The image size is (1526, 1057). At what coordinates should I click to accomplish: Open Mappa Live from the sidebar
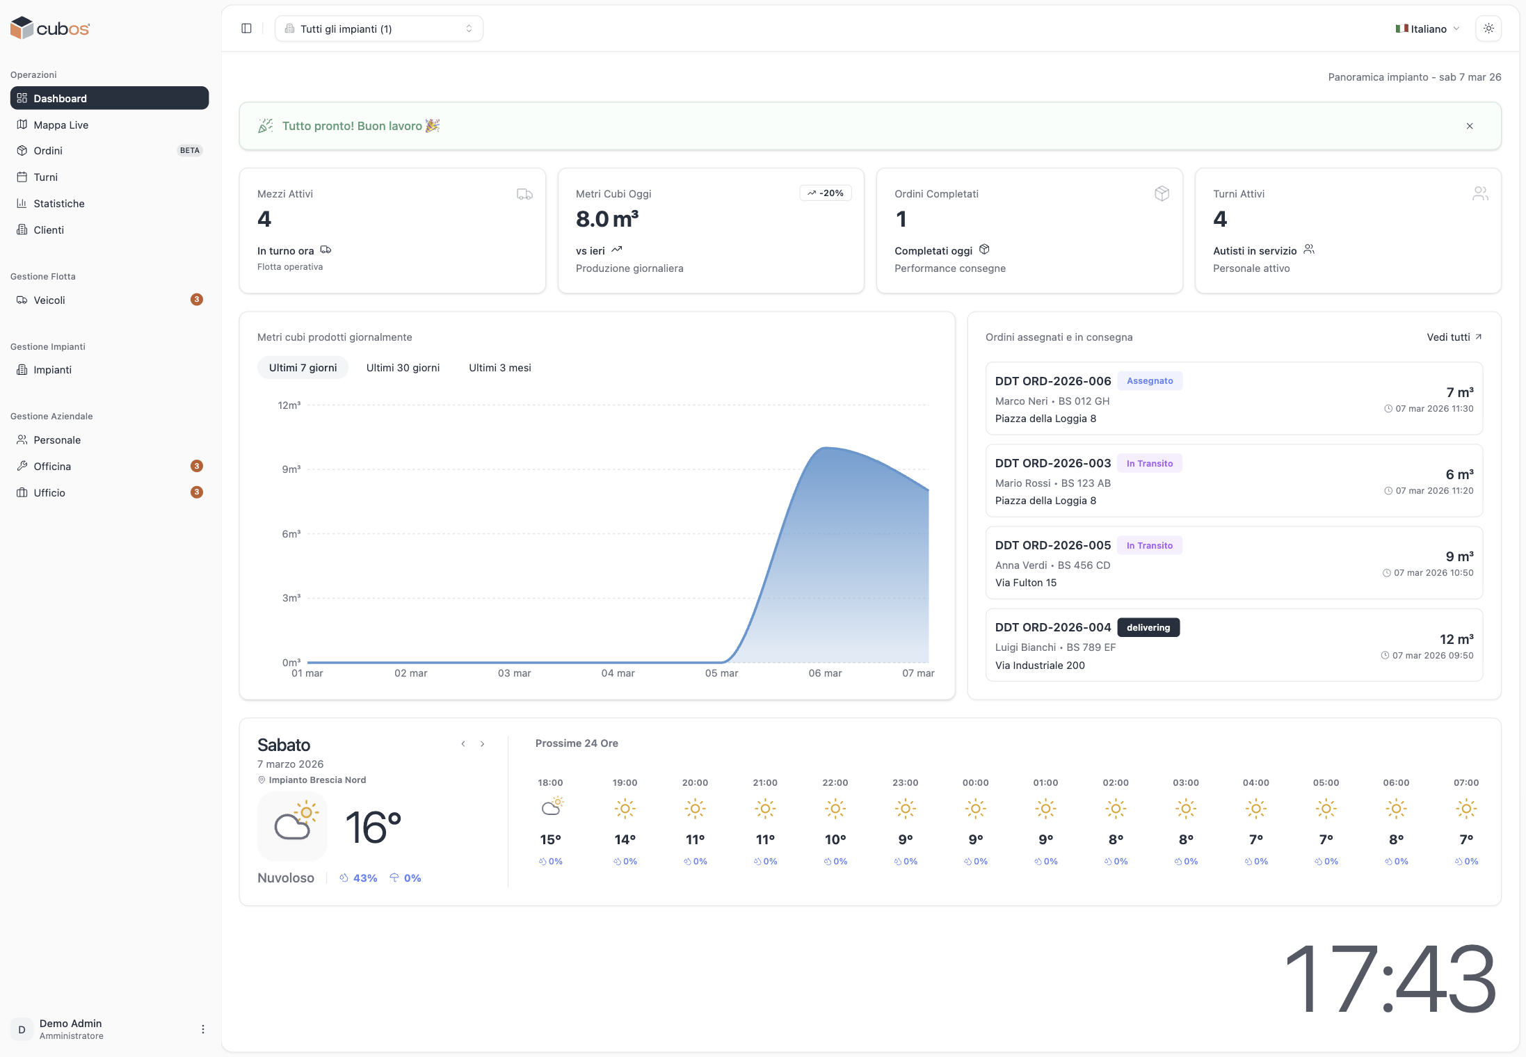coord(61,125)
